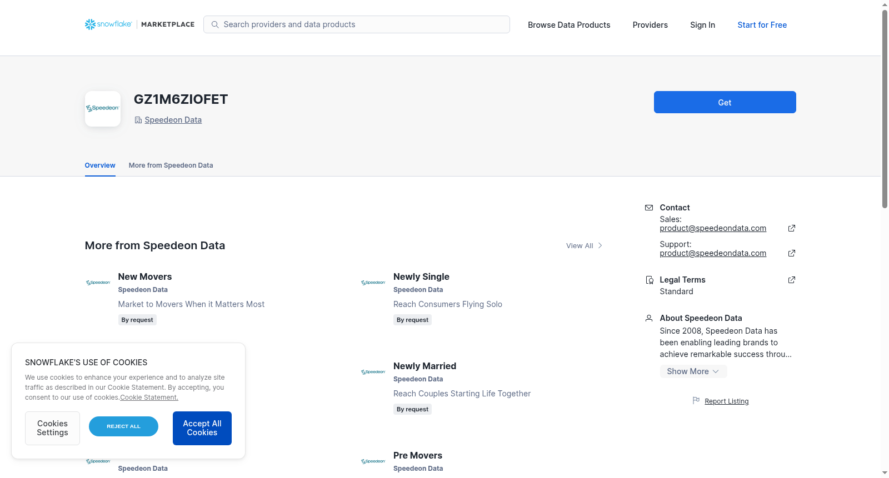Screen dimensions: 889x478
Task: Click By request badge under New Movers
Action: point(137,320)
